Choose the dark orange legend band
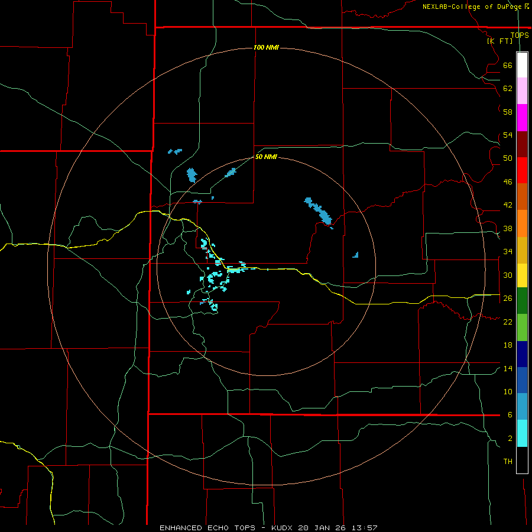Image resolution: width=532 pixels, height=532 pixels. point(522,196)
